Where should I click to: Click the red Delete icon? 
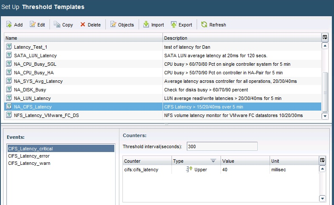tap(83, 25)
